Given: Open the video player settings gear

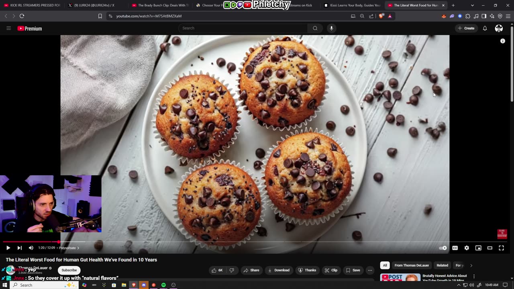Looking at the screenshot, I should click(467, 248).
